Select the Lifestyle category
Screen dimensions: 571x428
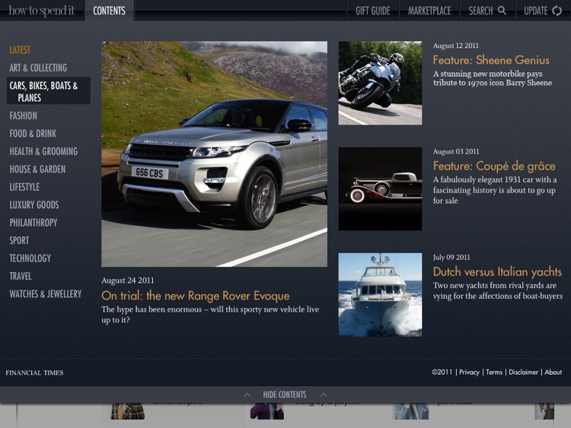click(24, 187)
